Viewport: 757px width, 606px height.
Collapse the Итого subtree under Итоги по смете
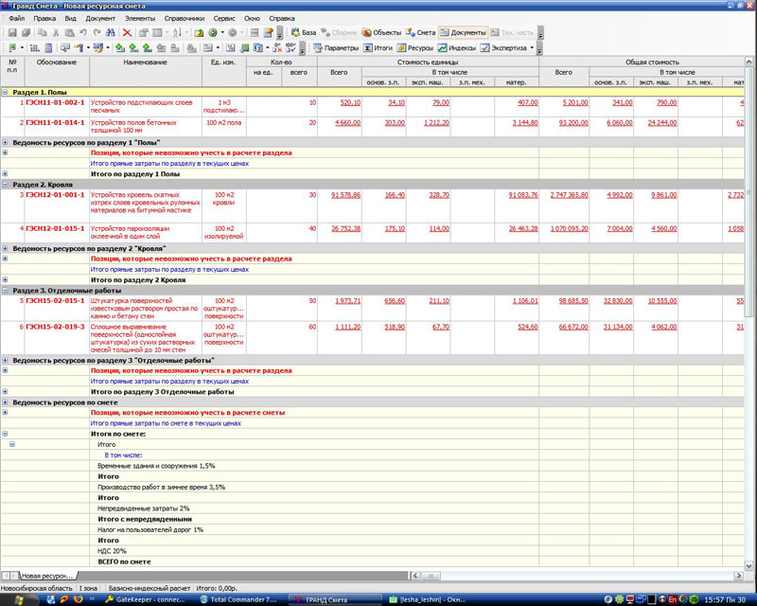click(x=12, y=443)
